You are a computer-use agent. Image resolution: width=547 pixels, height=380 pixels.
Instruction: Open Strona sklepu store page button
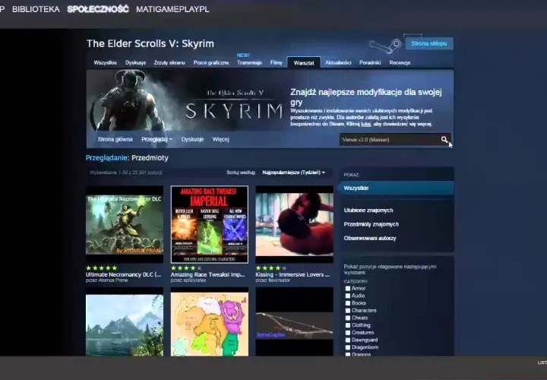(x=429, y=43)
